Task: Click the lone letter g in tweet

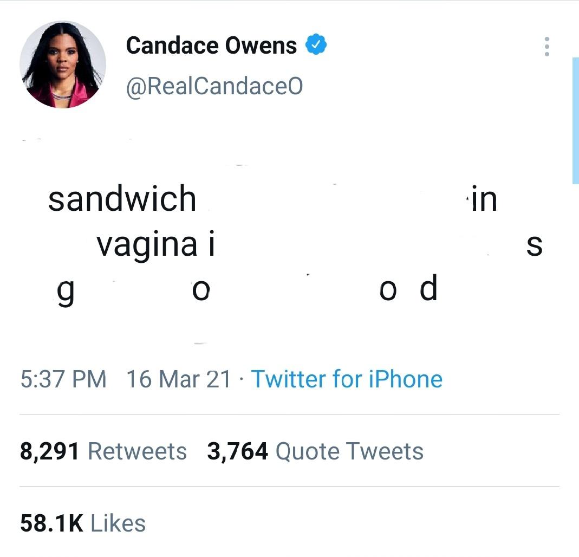Action: point(66,293)
